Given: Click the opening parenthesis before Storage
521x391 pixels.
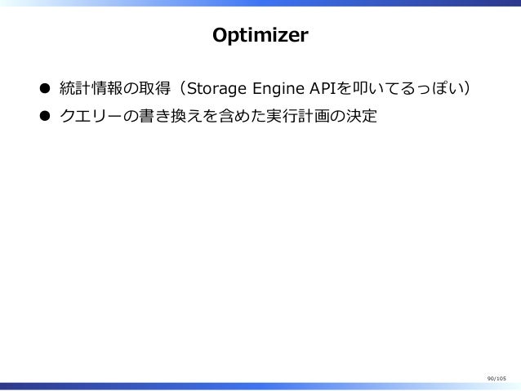Looking at the screenshot, I should (182, 88).
